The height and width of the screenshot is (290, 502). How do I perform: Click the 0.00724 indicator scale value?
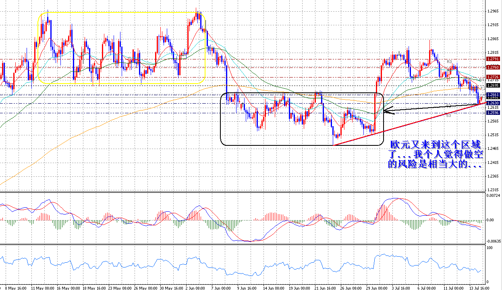point(492,196)
